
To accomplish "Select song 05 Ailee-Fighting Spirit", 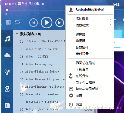I will pyautogui.click(x=39, y=72).
